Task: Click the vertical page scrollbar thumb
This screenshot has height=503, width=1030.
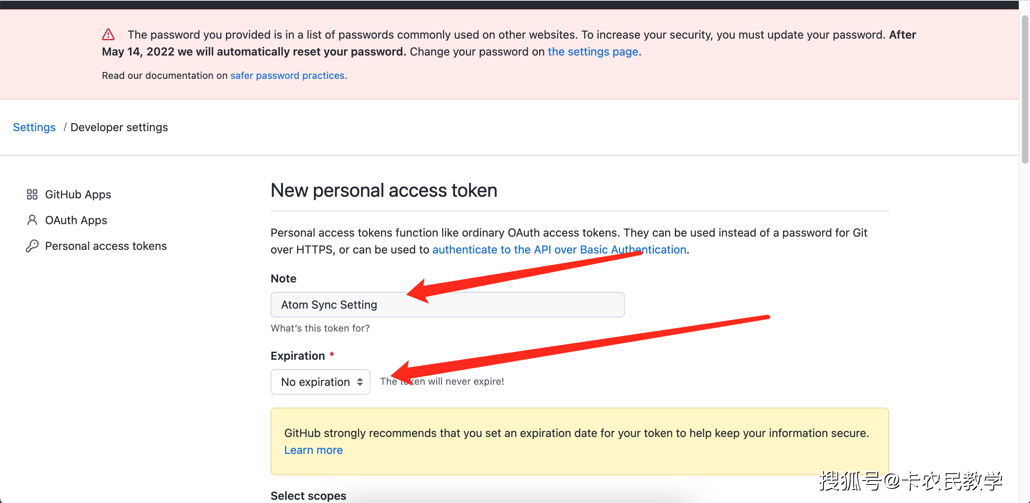Action: pyautogui.click(x=1025, y=89)
